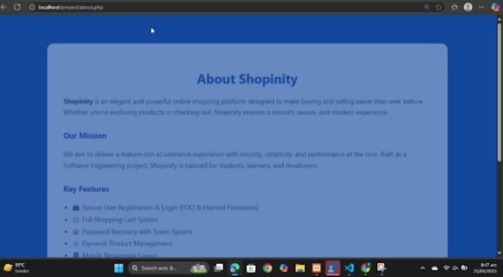Viewport: 503px width, 277px height.
Task: Click the About Shopinity heading
Action: tap(247, 79)
